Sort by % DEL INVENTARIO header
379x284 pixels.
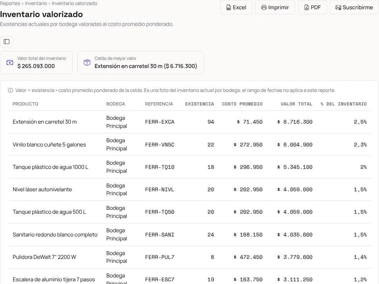(343, 104)
